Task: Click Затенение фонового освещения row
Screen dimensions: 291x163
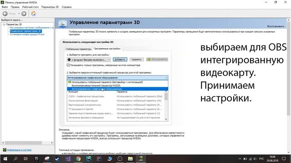Action: (115, 118)
